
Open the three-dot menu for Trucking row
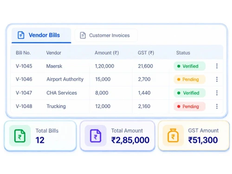pos(217,106)
